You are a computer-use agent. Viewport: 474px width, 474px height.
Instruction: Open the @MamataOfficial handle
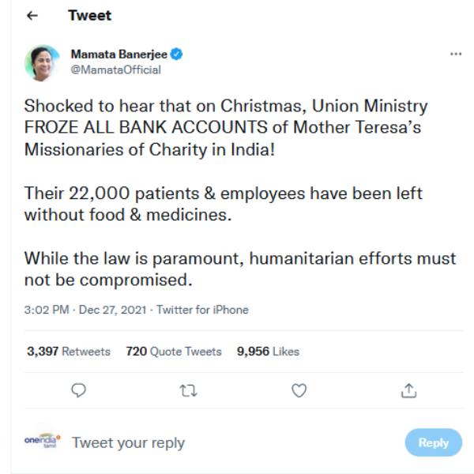click(x=115, y=70)
